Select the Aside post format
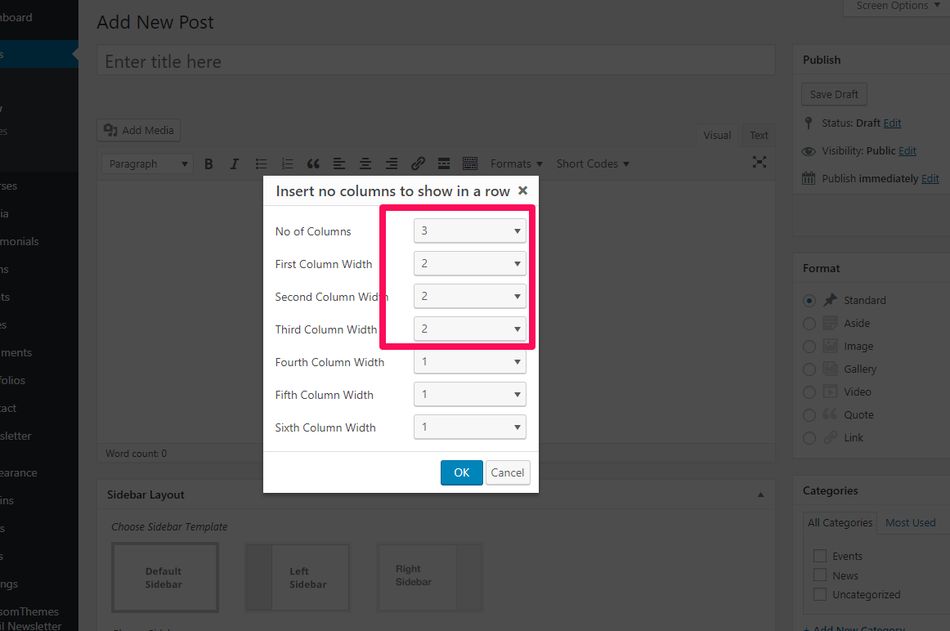Screen dimensions: 950x631 (x=809, y=323)
